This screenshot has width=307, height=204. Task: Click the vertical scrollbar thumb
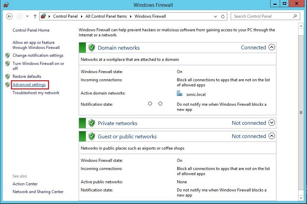tap(301, 113)
